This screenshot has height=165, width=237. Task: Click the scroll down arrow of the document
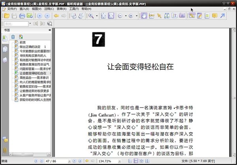pos(233,155)
